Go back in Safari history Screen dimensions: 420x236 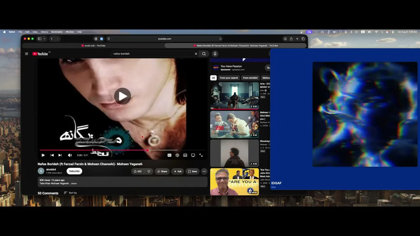(x=52, y=39)
